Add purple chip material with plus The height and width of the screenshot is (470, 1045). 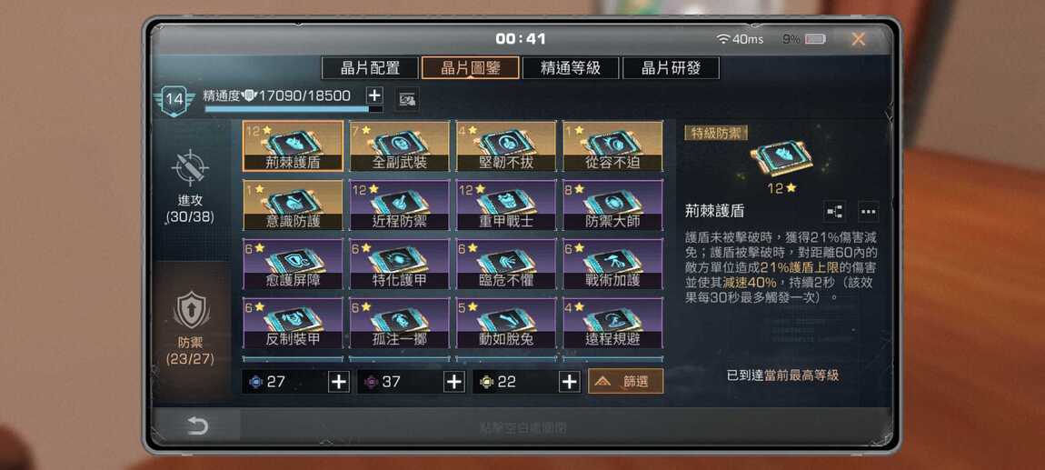click(x=454, y=381)
